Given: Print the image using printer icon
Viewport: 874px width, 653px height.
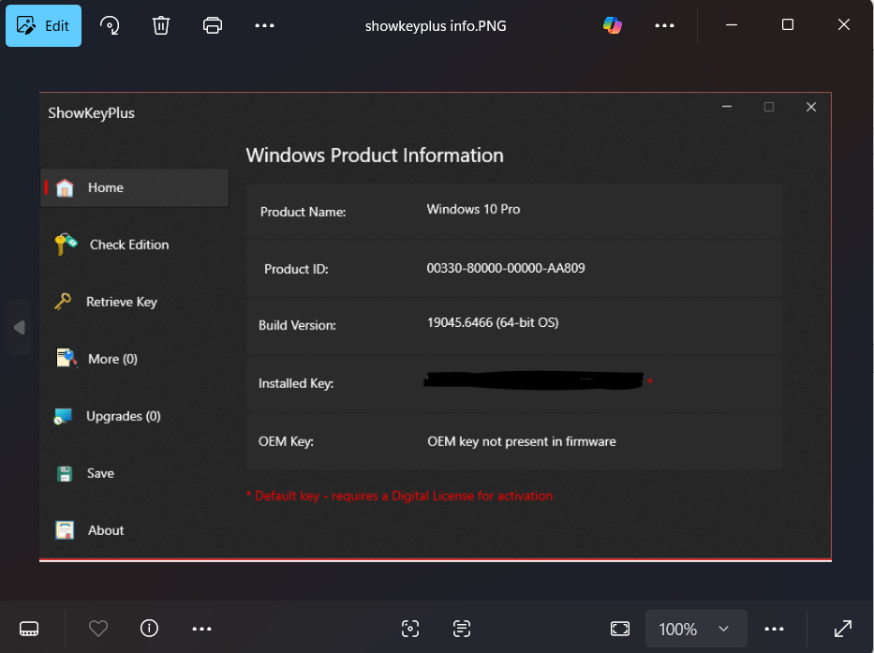Looking at the screenshot, I should pyautogui.click(x=213, y=25).
